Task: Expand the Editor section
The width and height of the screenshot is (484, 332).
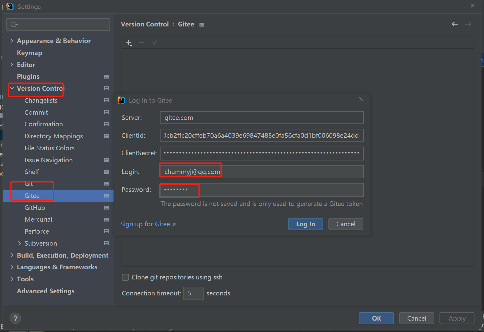Action: 12,65
